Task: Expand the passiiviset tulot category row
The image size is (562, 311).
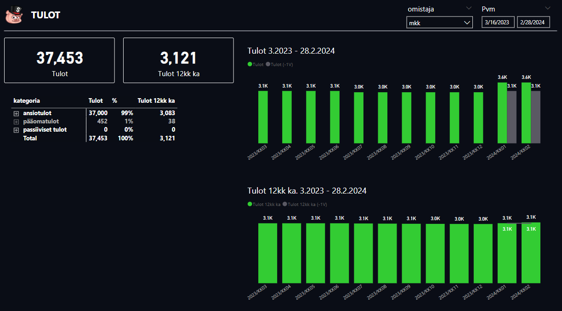Action: (x=16, y=130)
